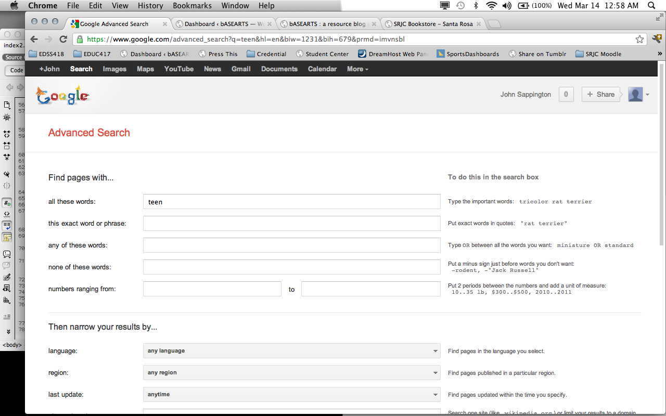Open Gmail in Google bar

[241, 69]
